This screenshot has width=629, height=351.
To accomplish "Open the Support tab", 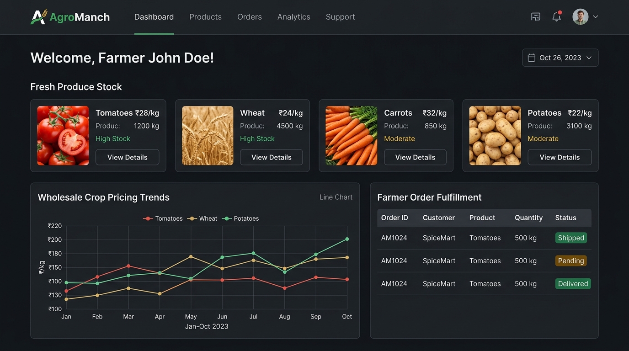I will click(x=340, y=17).
